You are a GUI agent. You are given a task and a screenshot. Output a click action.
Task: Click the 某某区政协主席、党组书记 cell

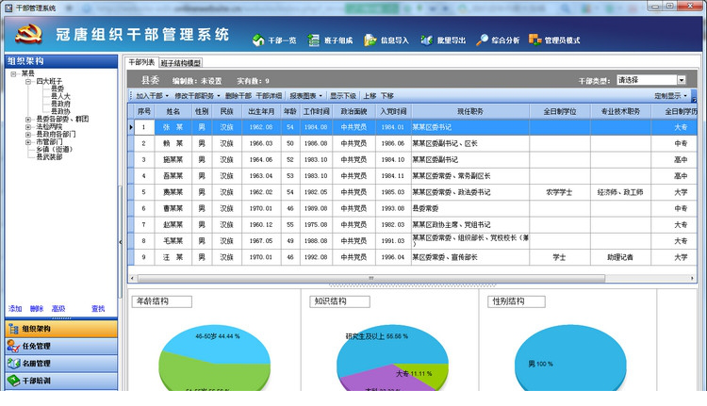click(x=470, y=224)
